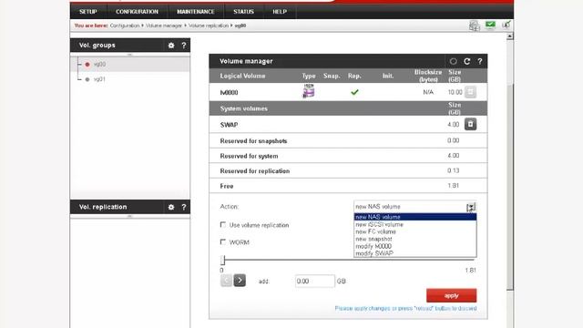The width and height of the screenshot is (583, 328).
Task: Click the Please apply changes notice text
Action: [x=405, y=308]
